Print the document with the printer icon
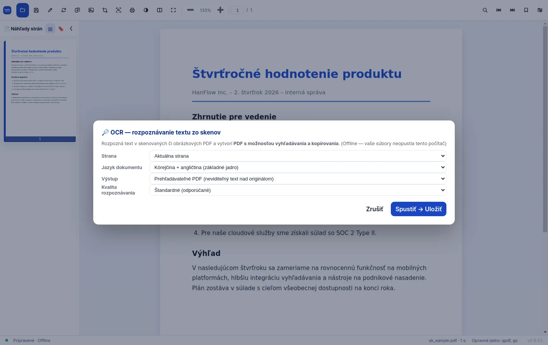The height and width of the screenshot is (345, 548). [x=132, y=10]
